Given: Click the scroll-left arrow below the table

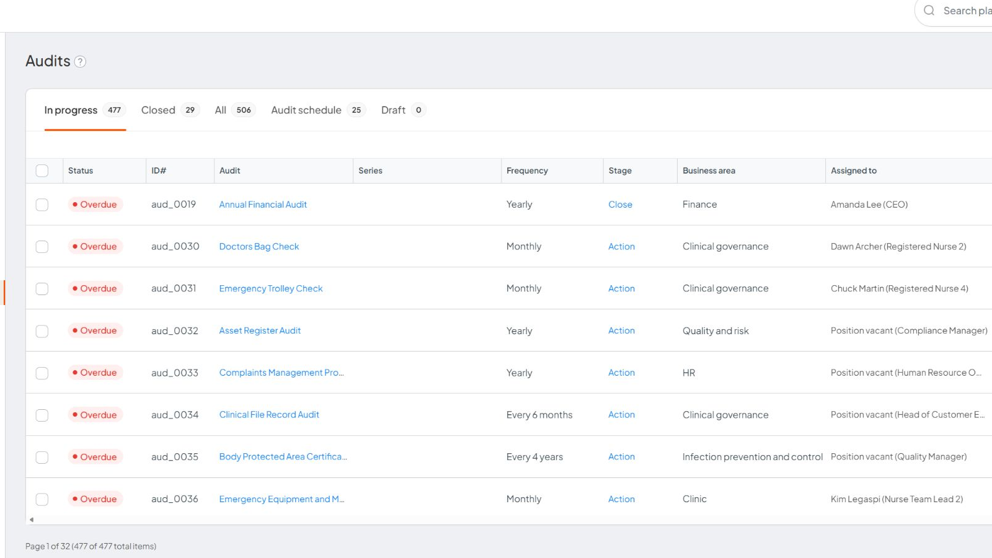Looking at the screenshot, I should pyautogui.click(x=32, y=520).
